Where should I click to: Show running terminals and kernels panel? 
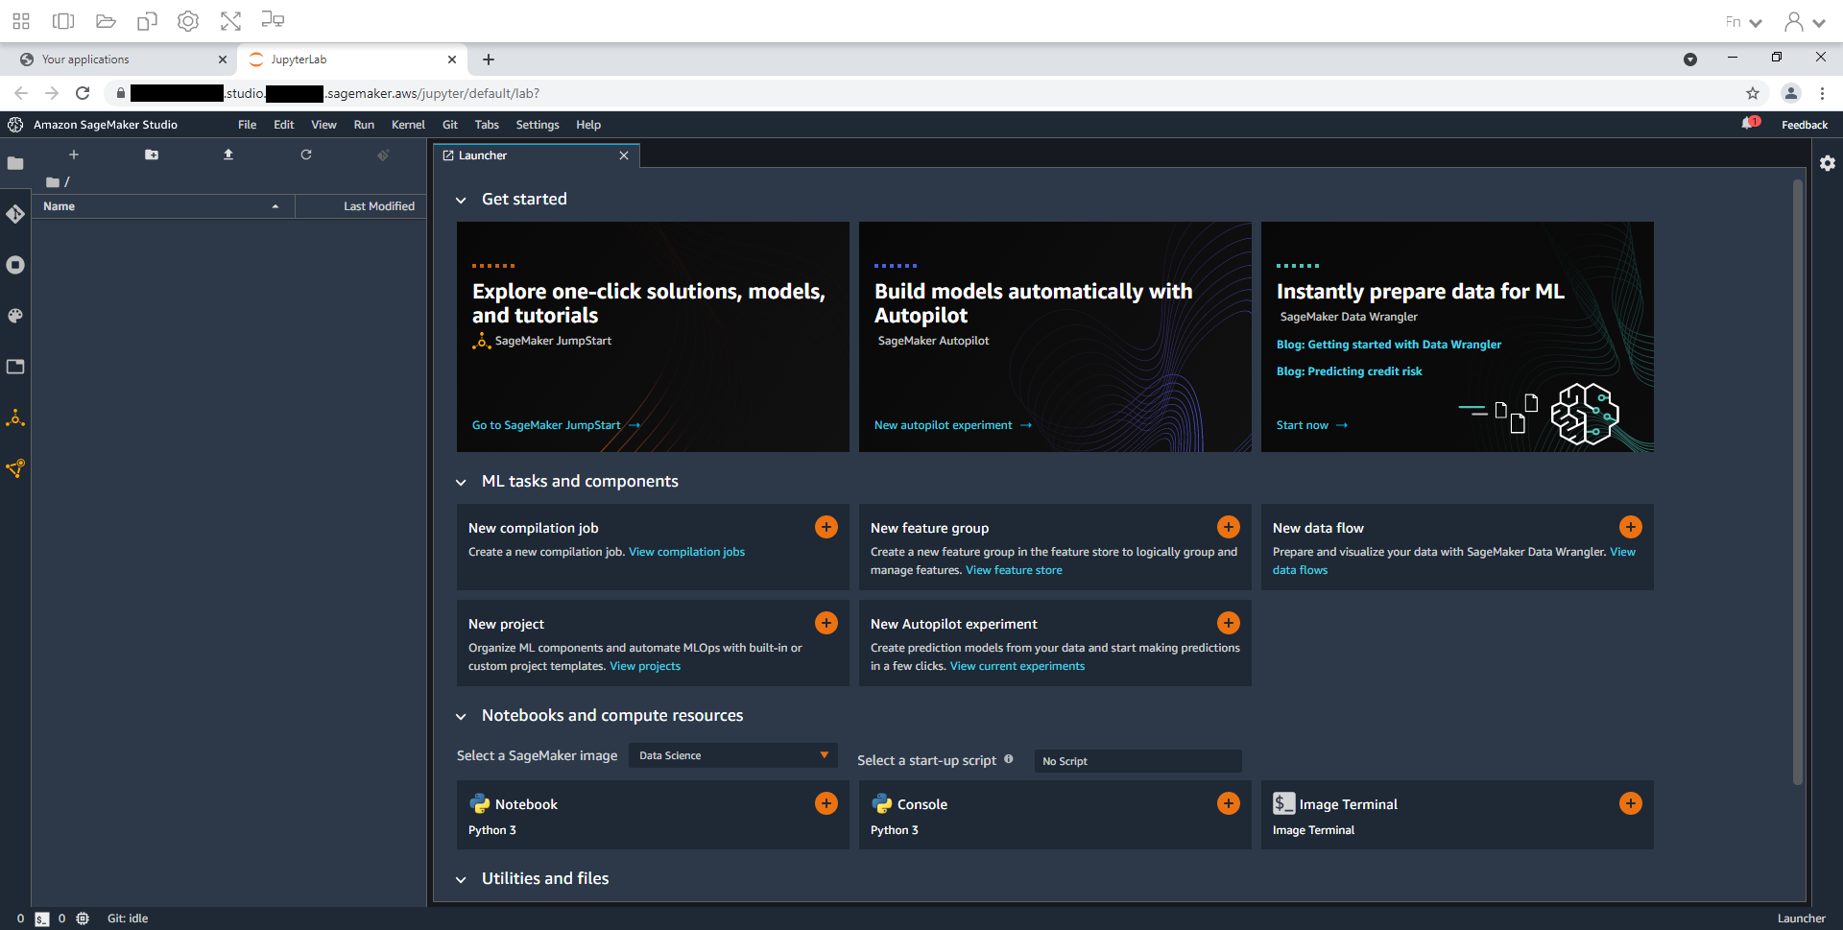[x=15, y=265]
